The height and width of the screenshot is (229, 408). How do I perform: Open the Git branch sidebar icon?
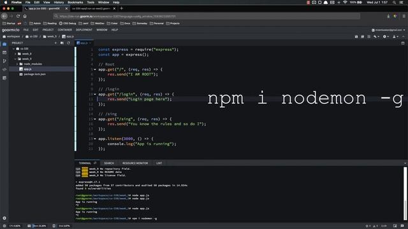coord(4,61)
